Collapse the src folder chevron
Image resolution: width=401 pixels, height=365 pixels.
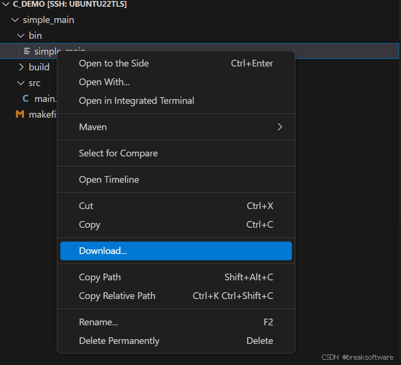(x=21, y=83)
